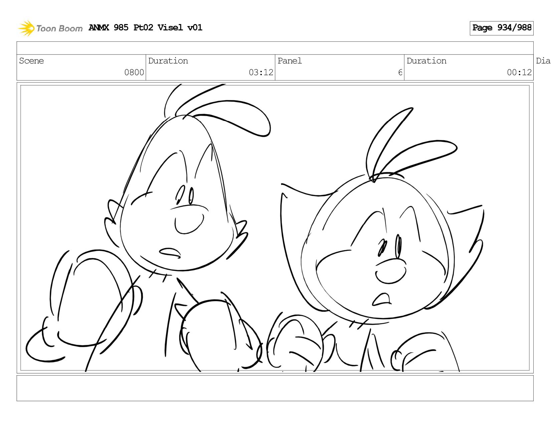Select the title "ANMX 985 Pt02 Visel v01"
Viewport: 551px width, 426px height.
pos(146,27)
